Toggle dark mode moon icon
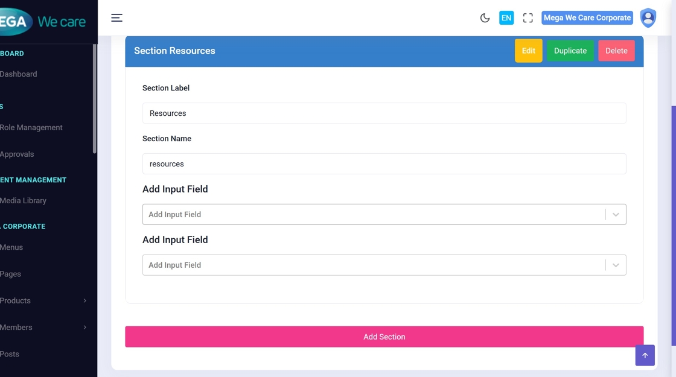 485,18
